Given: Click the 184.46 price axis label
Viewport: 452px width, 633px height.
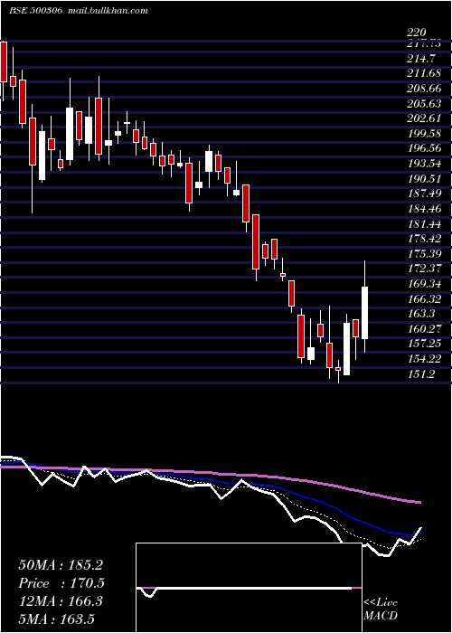Looking at the screenshot, I should coord(424,209).
